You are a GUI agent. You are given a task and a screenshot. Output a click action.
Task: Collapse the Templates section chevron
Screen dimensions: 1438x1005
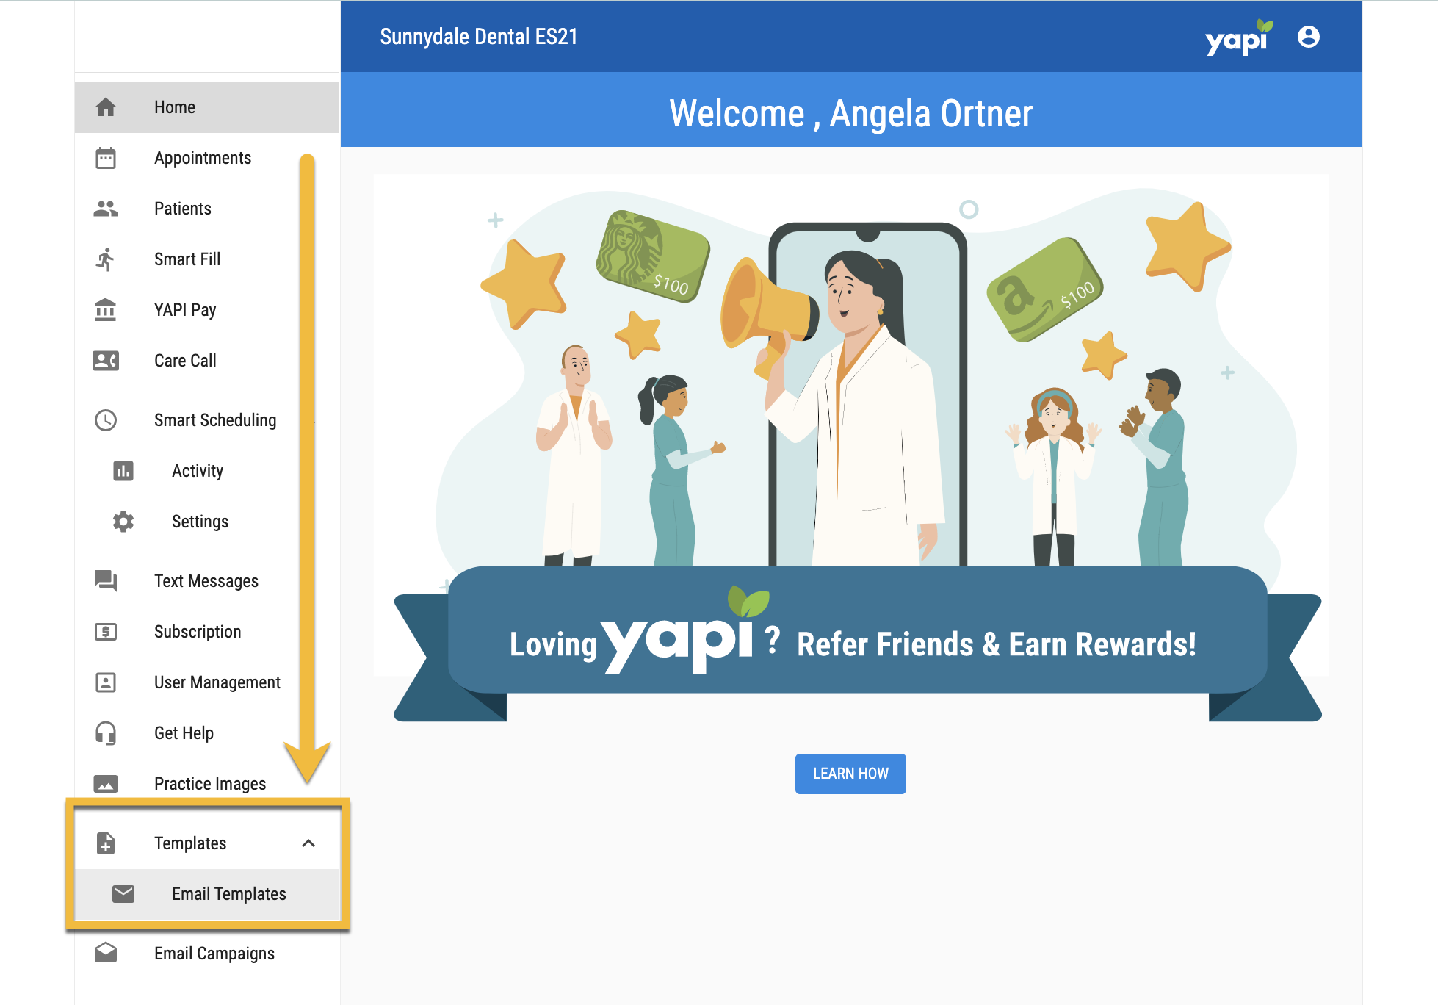(x=308, y=843)
